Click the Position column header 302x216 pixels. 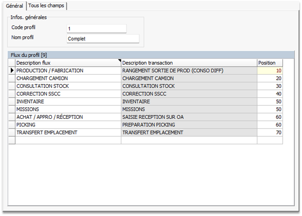[x=270, y=63]
